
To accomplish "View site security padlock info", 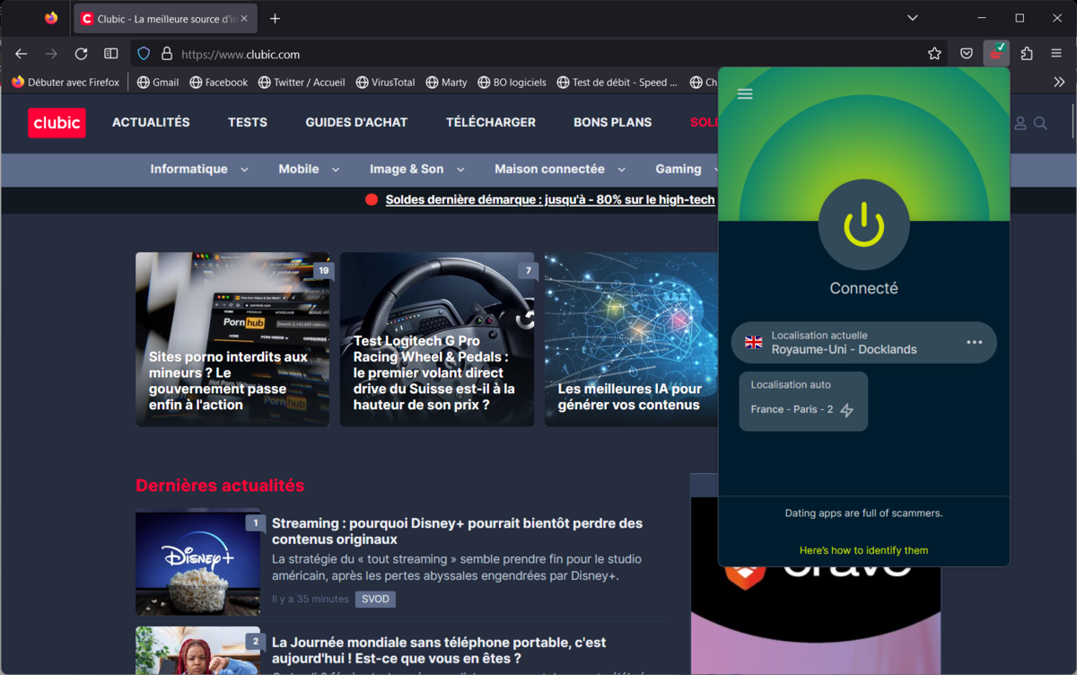I will (x=166, y=54).
